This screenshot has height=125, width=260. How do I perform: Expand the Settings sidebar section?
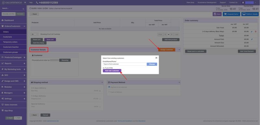click(x=24, y=99)
